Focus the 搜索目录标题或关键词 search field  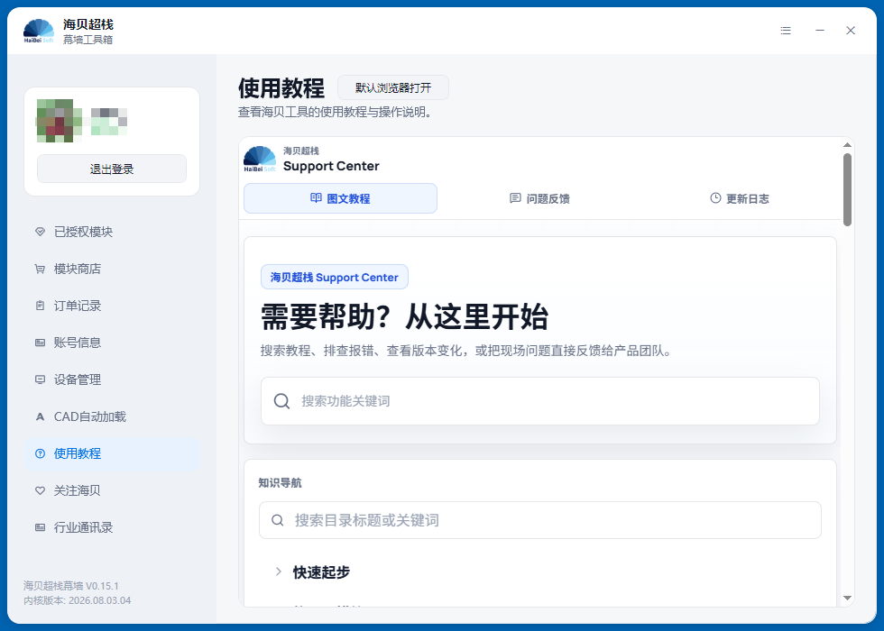[x=540, y=520]
